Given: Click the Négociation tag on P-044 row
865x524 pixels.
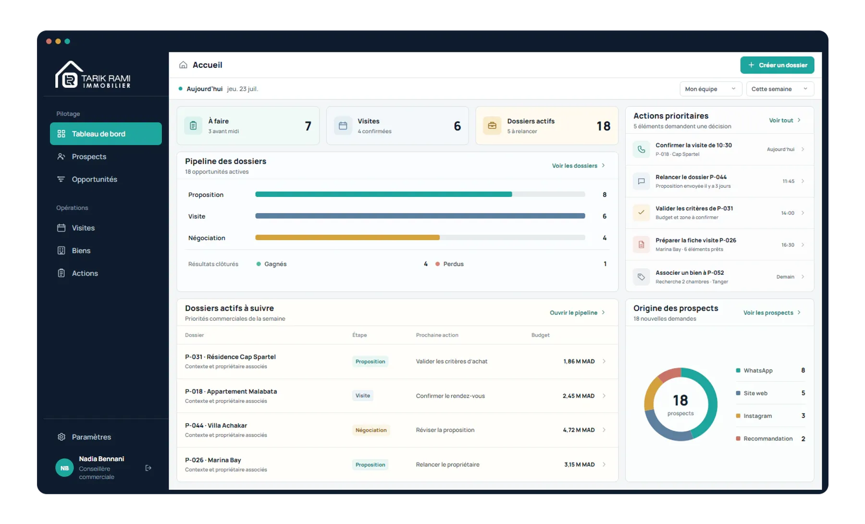Looking at the screenshot, I should [x=371, y=430].
